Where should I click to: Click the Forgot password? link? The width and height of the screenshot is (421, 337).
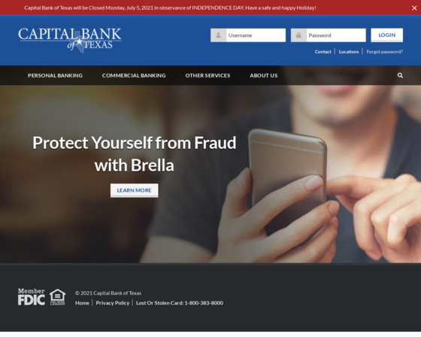coord(384,52)
